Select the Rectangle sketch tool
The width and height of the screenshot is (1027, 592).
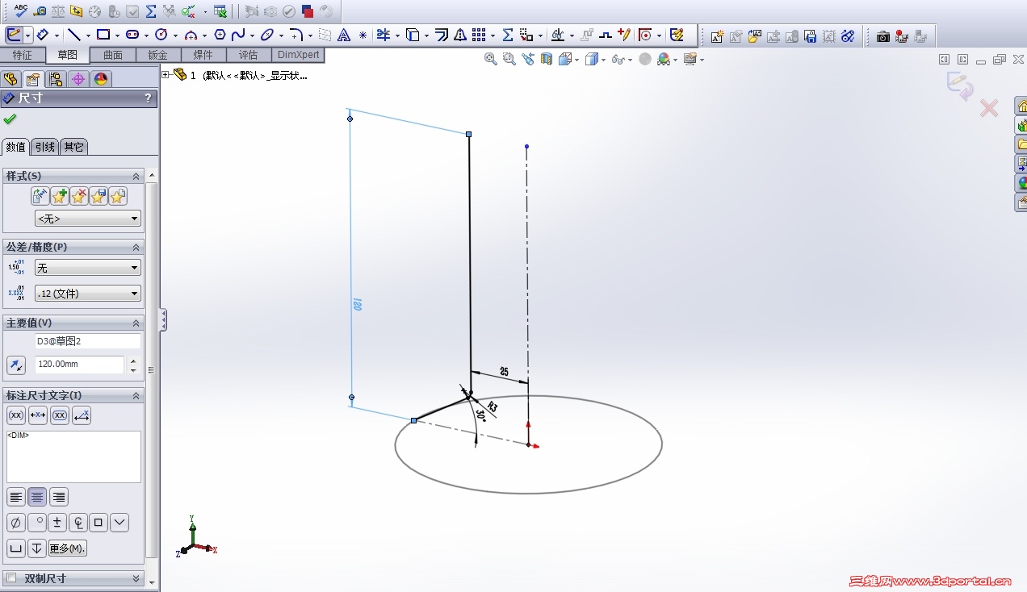click(x=103, y=35)
